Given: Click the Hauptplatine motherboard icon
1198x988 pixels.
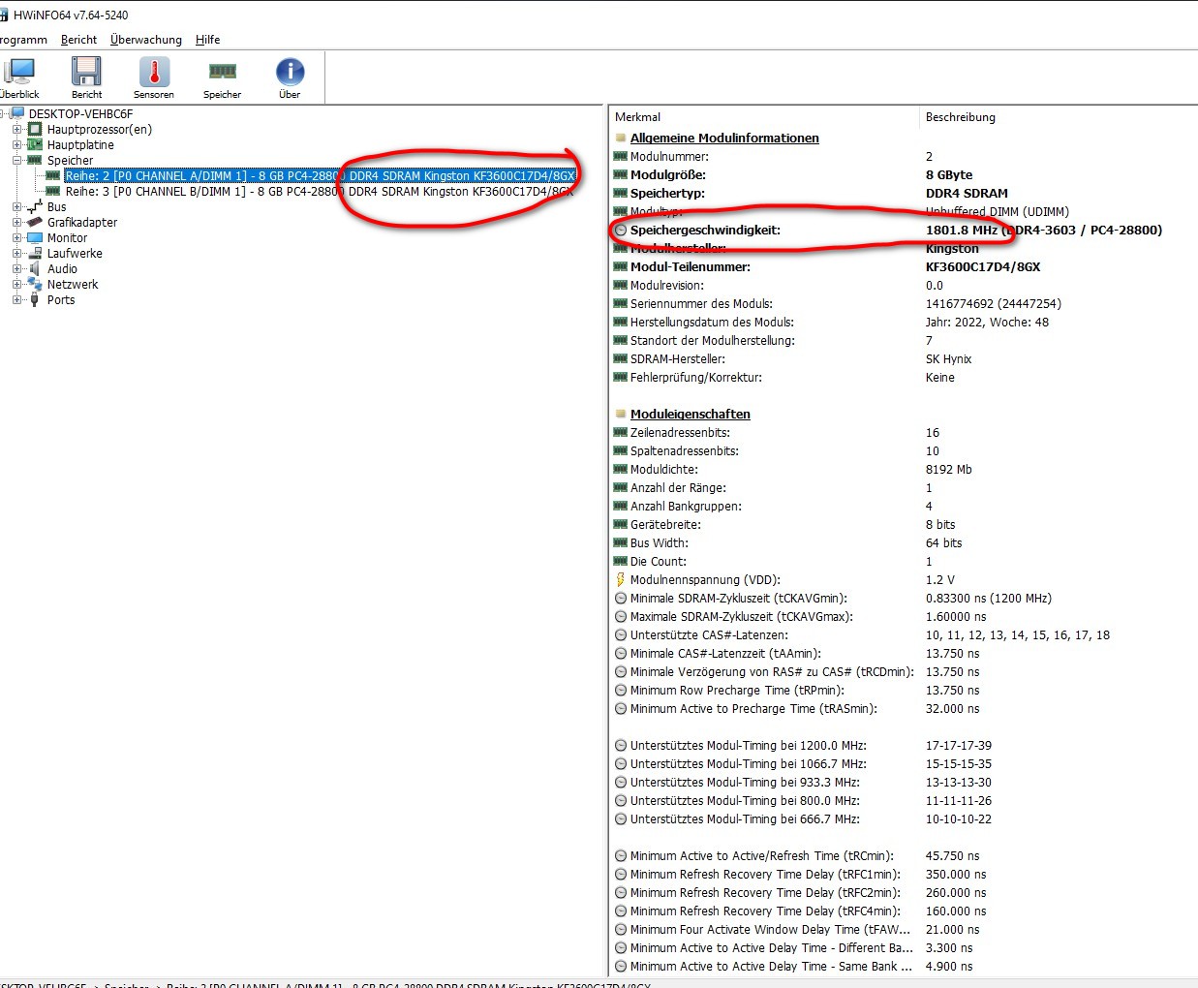Looking at the screenshot, I should point(35,144).
